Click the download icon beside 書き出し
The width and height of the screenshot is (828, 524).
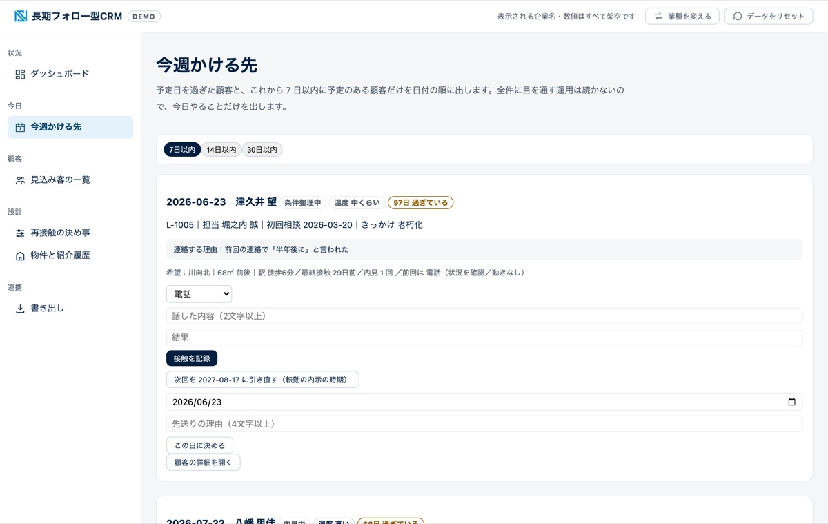pyautogui.click(x=20, y=309)
